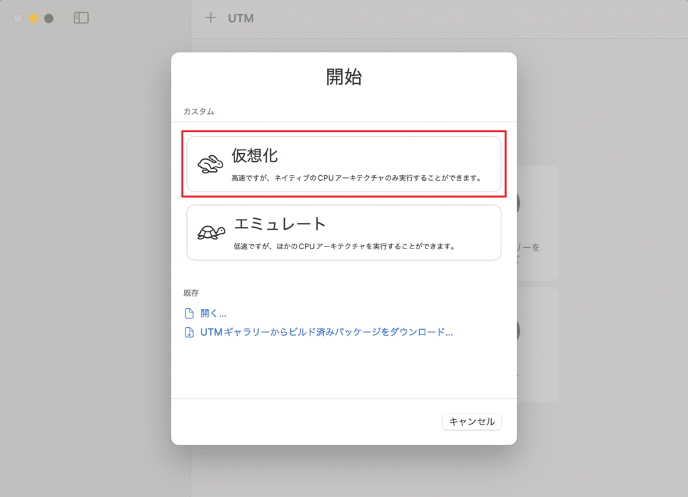
Task: Click the download document icon beside UTMギャラリー
Action: click(x=189, y=332)
